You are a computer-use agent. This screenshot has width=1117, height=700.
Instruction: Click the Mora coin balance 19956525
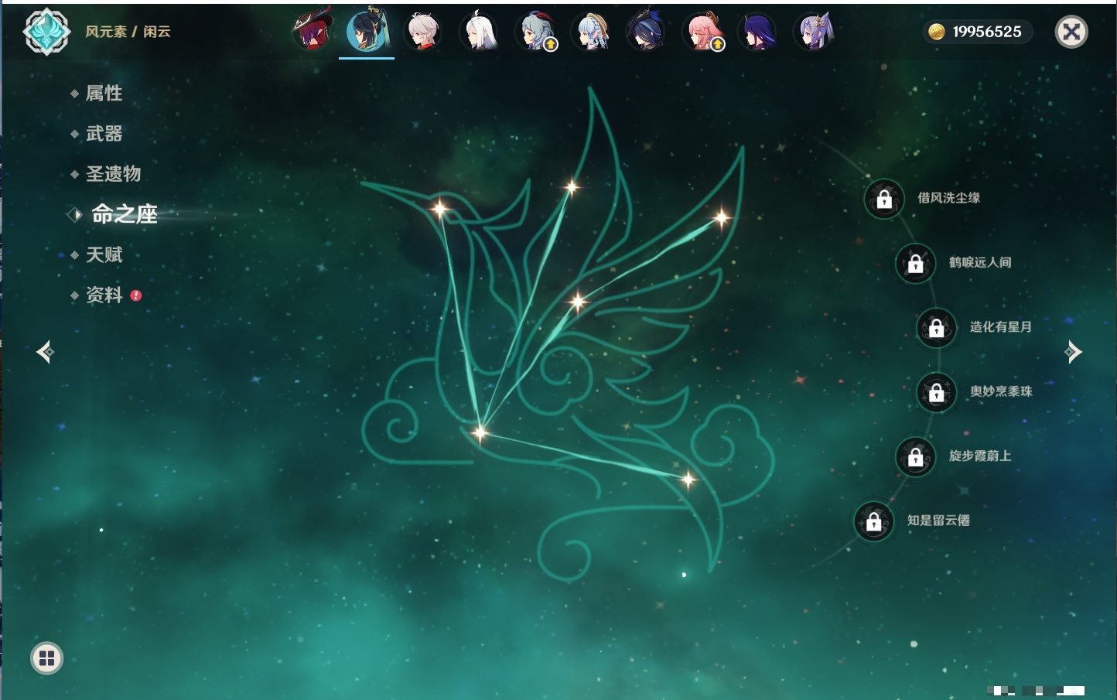[x=978, y=32]
